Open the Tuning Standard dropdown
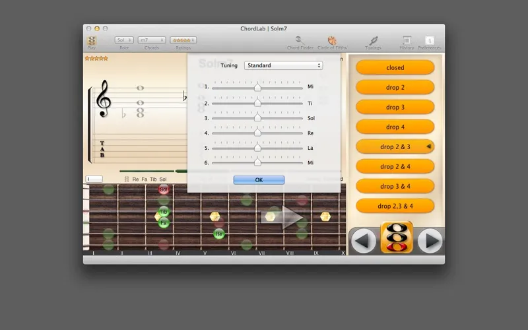This screenshot has width=528, height=330. (x=284, y=65)
